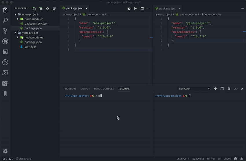
Task: Split the terminal pane
Action: 222,89
